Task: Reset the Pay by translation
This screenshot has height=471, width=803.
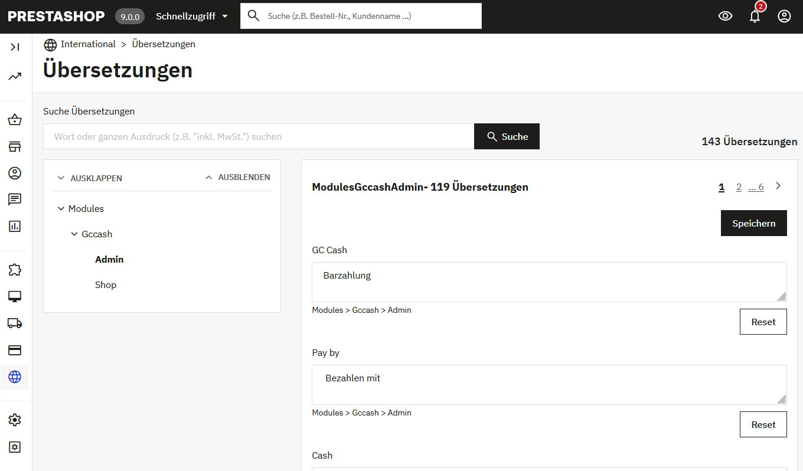Action: [x=763, y=424]
